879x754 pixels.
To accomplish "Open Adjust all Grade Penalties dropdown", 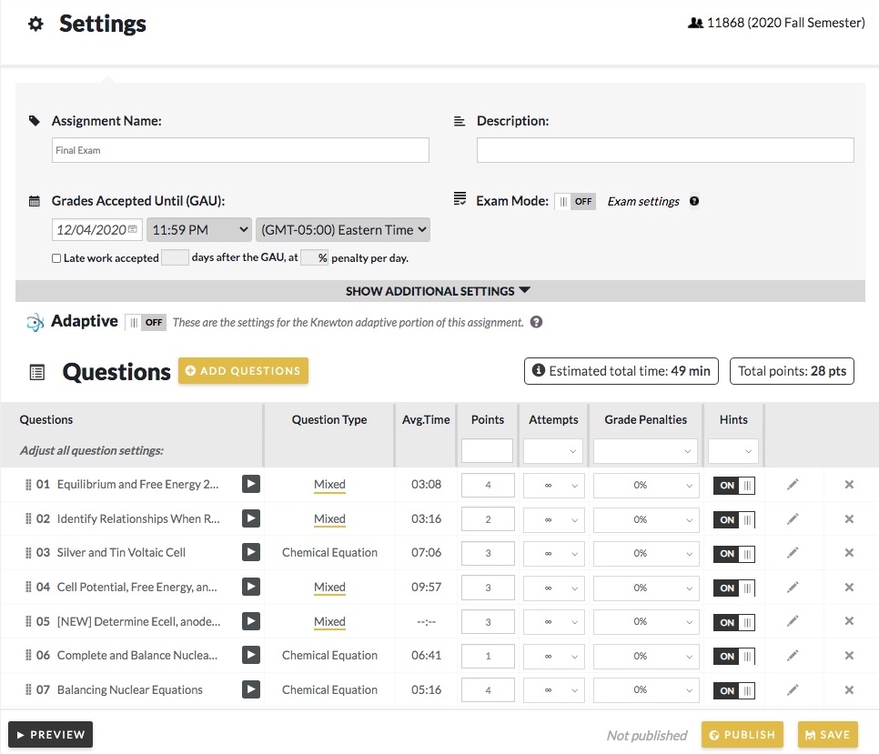I will 645,451.
